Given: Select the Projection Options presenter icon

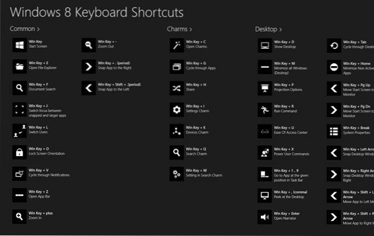Looking at the screenshot, I should point(265,88).
